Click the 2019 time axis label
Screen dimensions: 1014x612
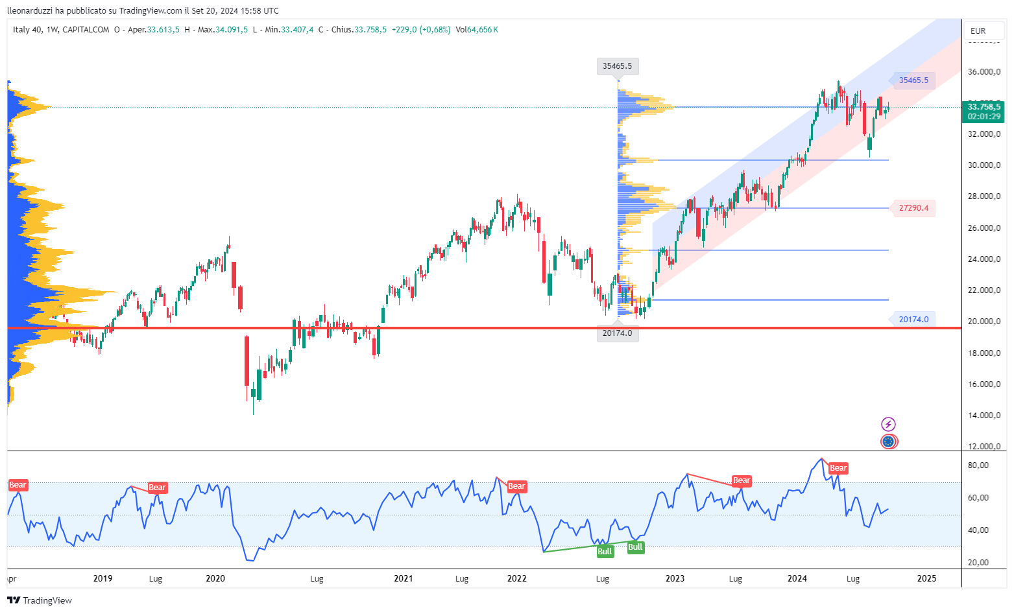tap(103, 578)
